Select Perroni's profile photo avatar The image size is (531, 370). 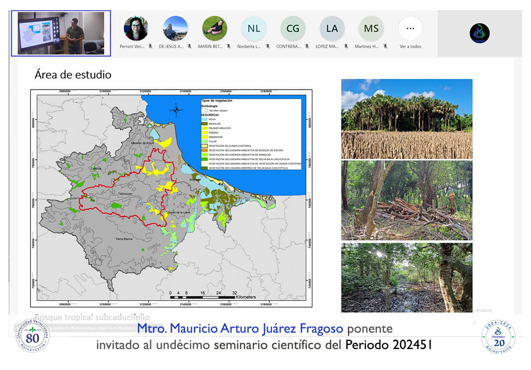(x=136, y=28)
